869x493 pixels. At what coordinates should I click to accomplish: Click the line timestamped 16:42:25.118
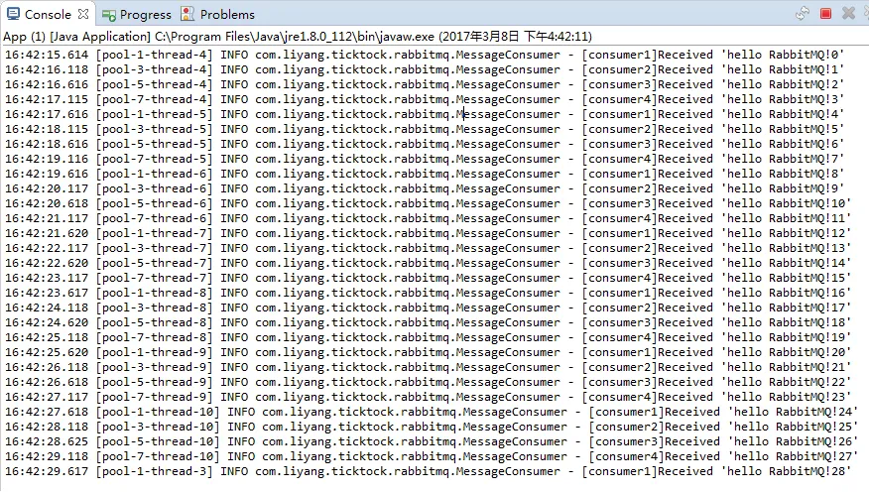(x=428, y=338)
